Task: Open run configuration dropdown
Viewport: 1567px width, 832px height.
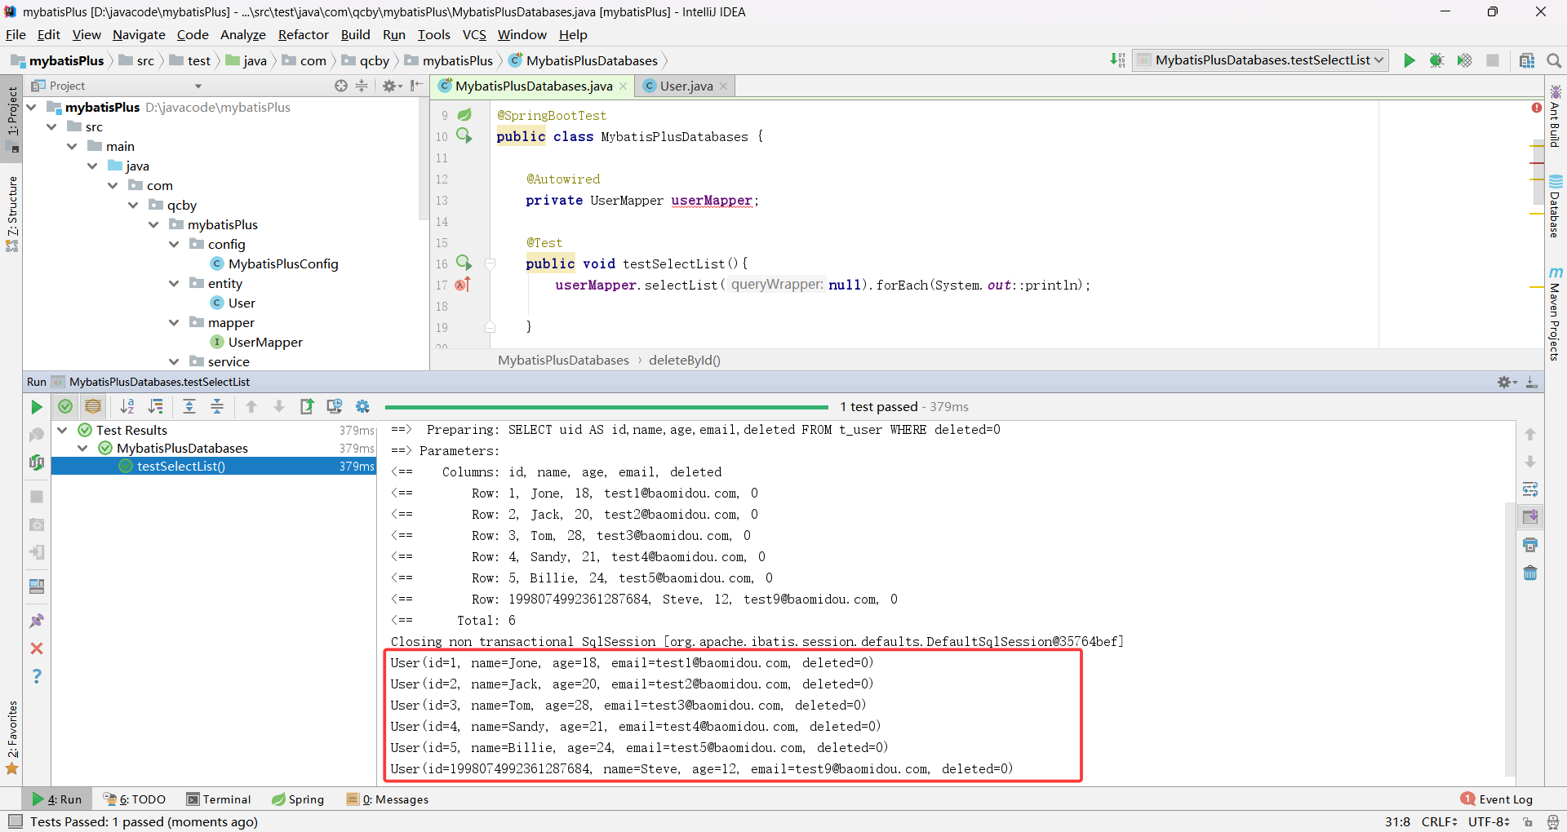Action: click(x=1261, y=60)
